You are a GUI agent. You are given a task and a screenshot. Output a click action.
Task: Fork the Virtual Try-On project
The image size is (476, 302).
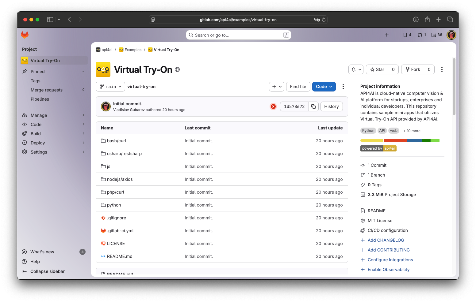pos(413,69)
